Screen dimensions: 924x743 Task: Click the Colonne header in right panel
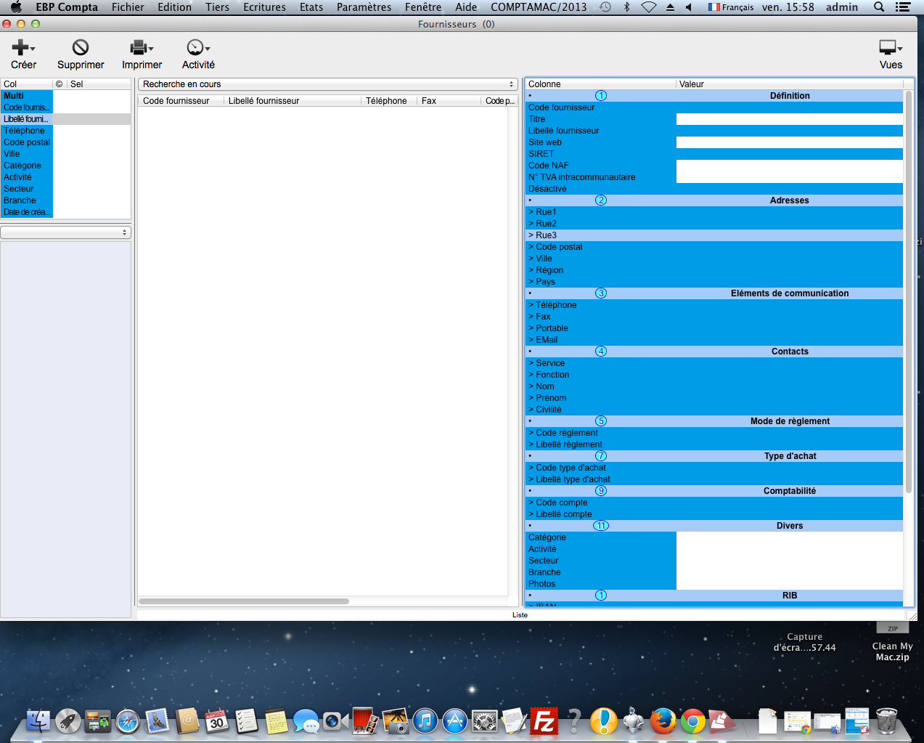600,84
